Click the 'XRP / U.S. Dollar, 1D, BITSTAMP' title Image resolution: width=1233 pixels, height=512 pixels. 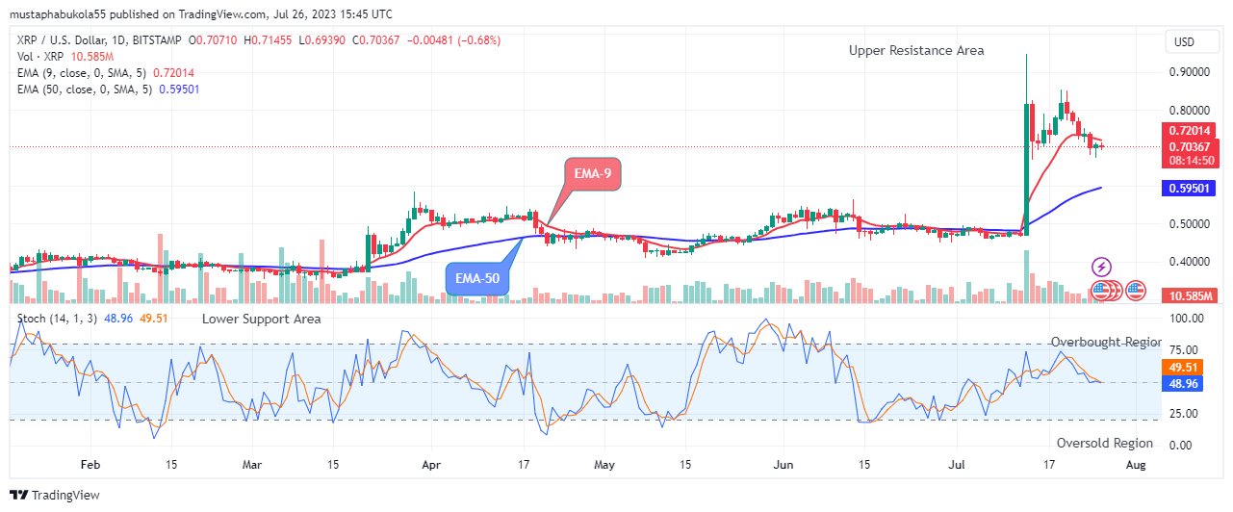point(98,40)
